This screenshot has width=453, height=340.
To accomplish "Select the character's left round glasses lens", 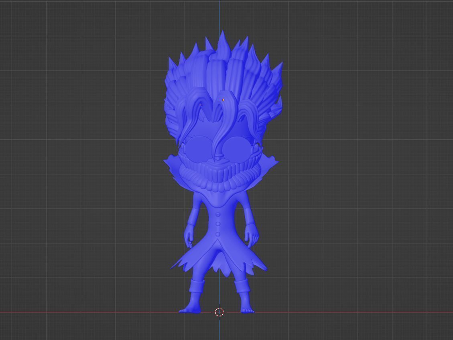I will pyautogui.click(x=238, y=150).
